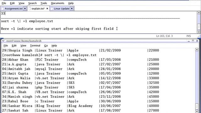201x113 pixels.
Task: Click the jai sharma row
Action: (x=81, y=87)
